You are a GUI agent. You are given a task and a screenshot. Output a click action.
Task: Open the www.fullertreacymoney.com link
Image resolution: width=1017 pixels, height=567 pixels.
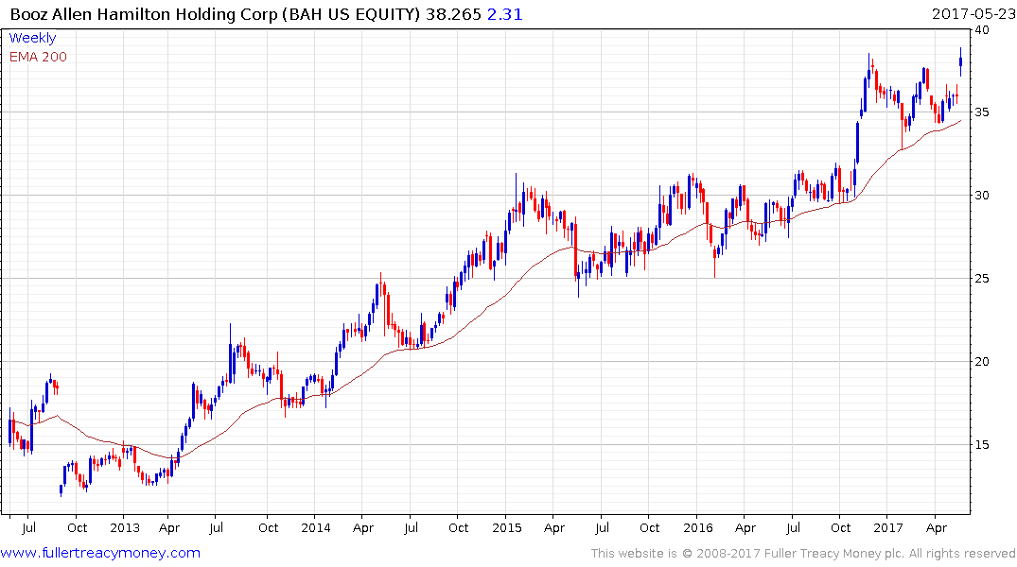click(x=100, y=553)
